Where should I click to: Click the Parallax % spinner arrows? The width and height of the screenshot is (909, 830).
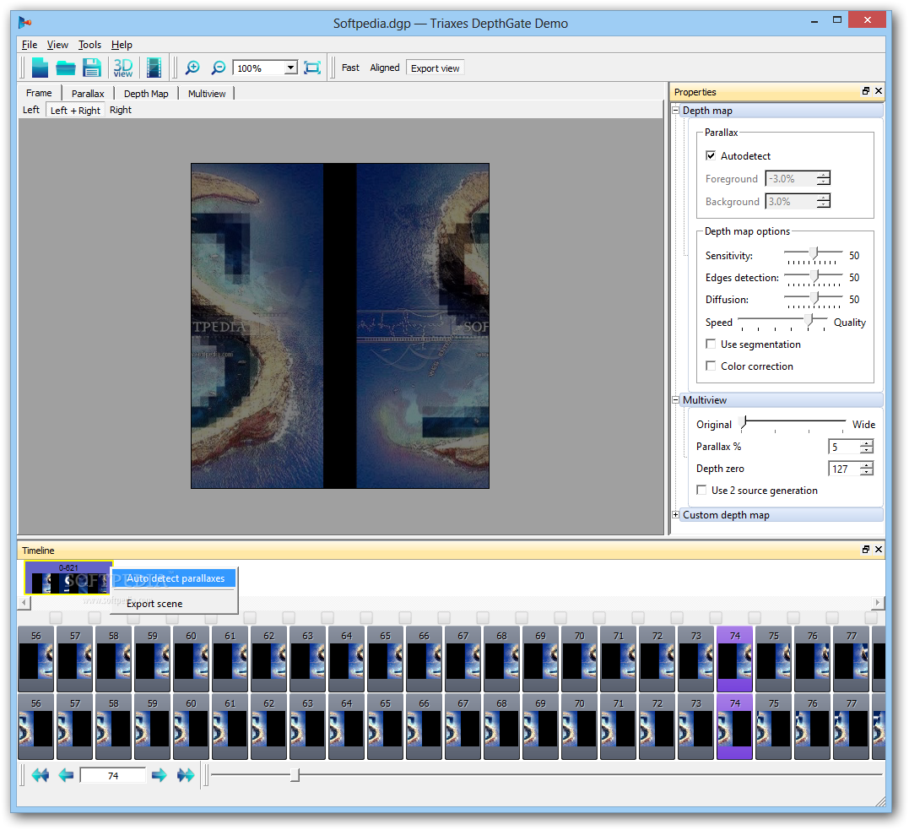(x=867, y=447)
